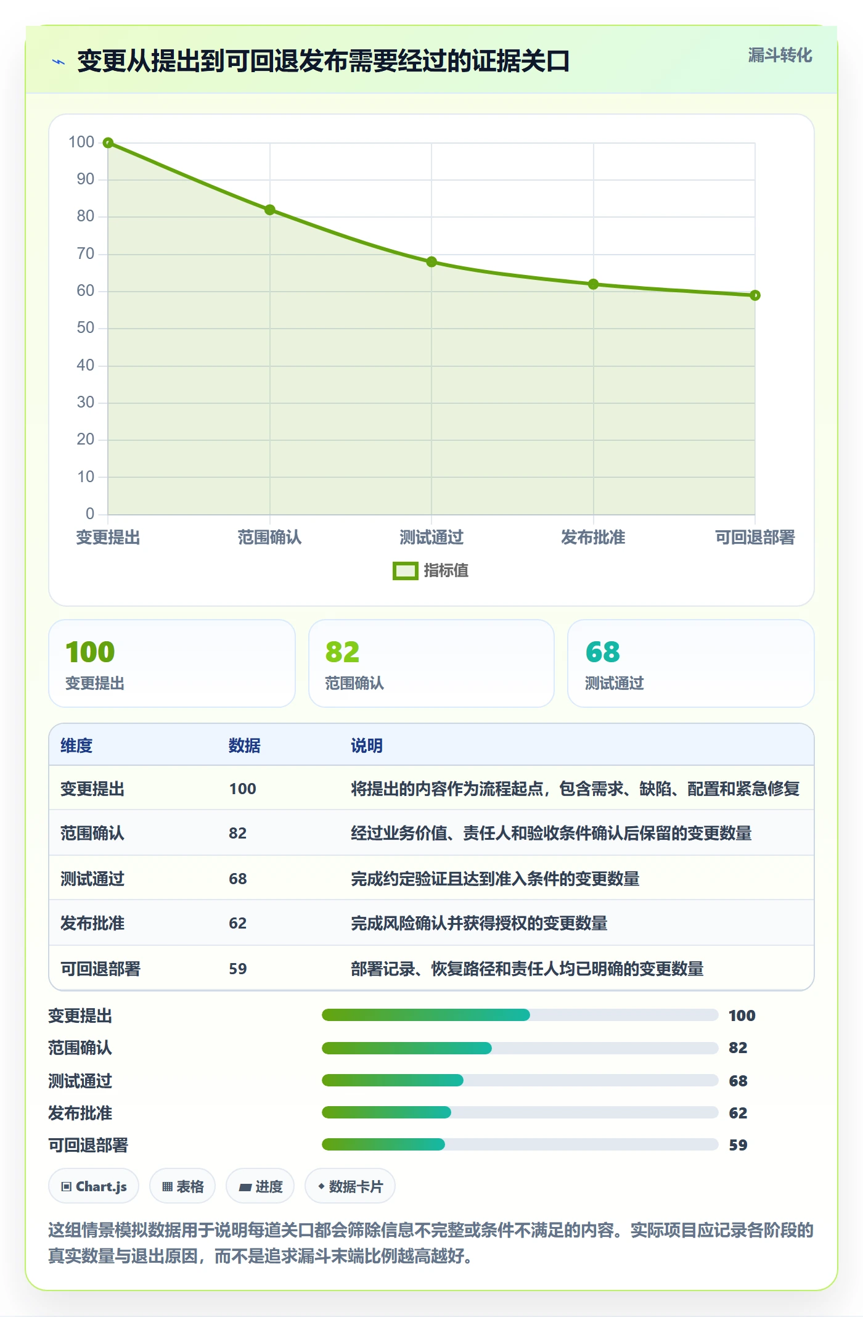The height and width of the screenshot is (1317, 863).
Task: Click the legend text 指标值
Action: pos(446,571)
